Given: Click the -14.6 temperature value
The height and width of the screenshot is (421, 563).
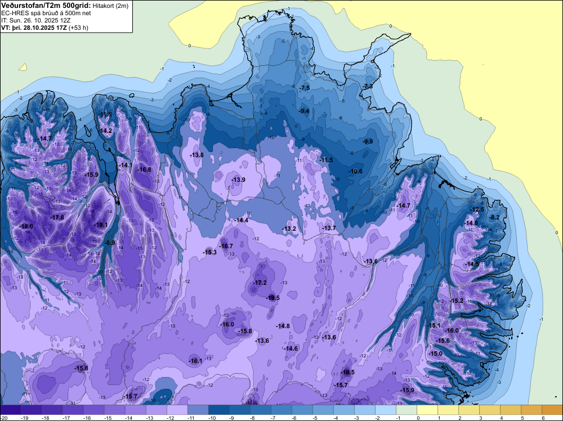Looking at the screenshot, I should tap(291, 348).
